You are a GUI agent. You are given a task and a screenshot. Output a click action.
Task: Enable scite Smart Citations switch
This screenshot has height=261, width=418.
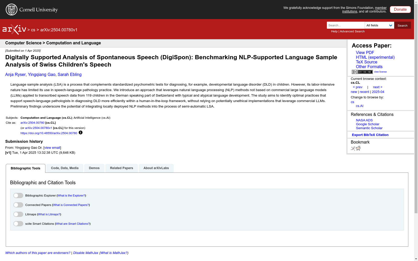[18, 224]
